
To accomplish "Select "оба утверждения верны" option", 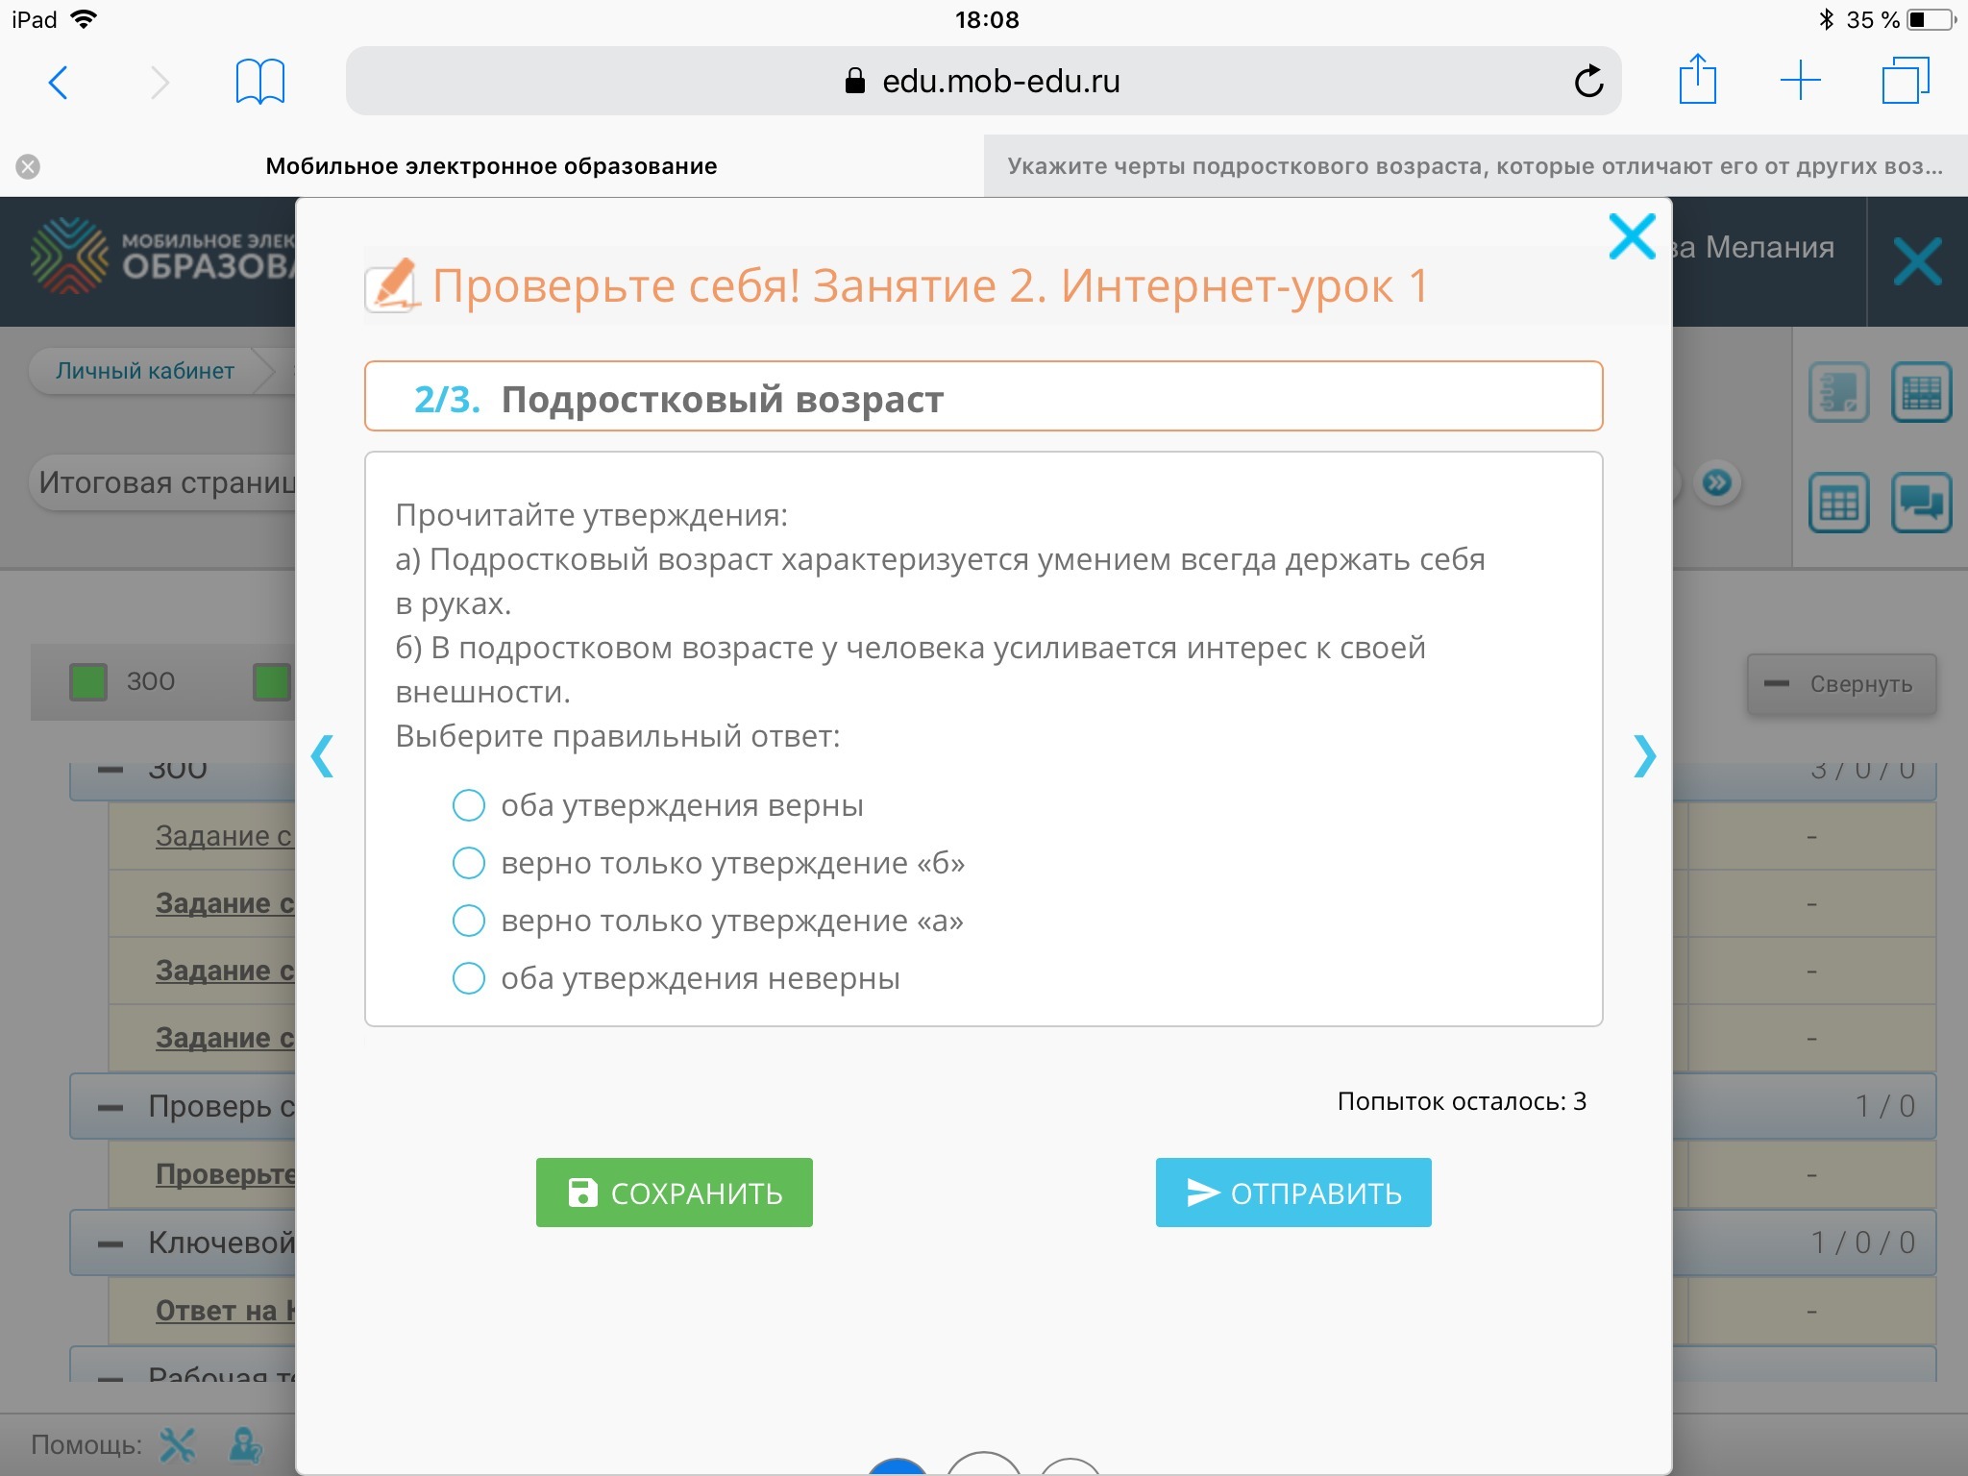I will [469, 805].
